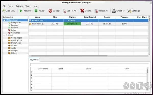Sort by main Downloaded column header
The width and height of the screenshot is (153, 95).
pos(90,17)
